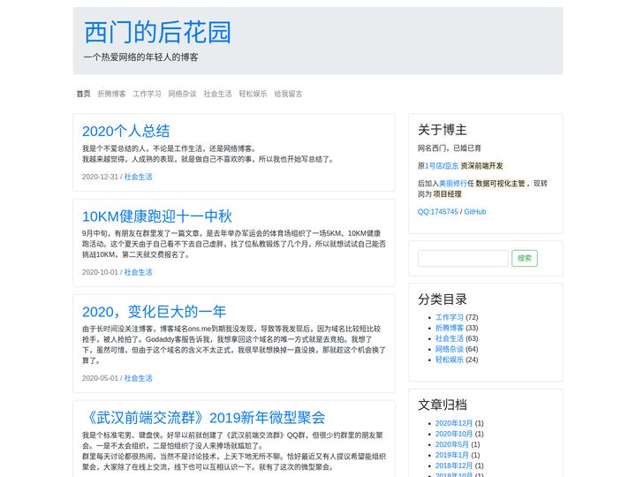
Task: Open the 2020年10月 archive
Action: tap(454, 434)
